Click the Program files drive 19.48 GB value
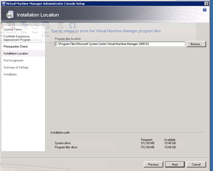This screenshot has height=171, width=213. [170, 147]
